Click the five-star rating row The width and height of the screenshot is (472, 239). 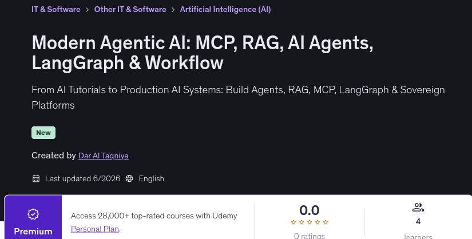[310, 222]
